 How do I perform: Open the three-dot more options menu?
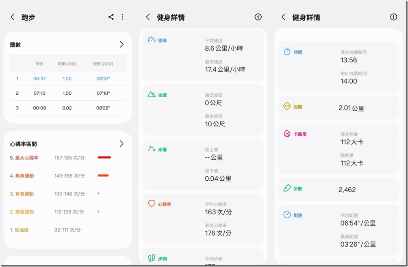click(122, 17)
